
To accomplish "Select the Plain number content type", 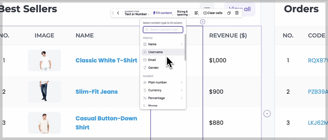I will [x=163, y=83].
